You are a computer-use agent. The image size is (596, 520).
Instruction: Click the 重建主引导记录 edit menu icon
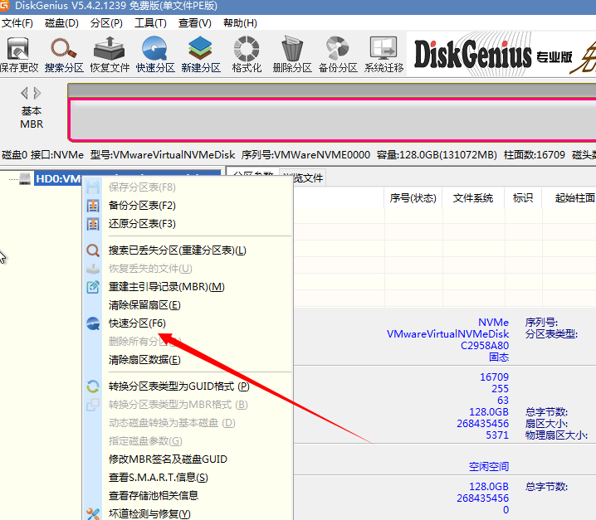click(x=93, y=287)
